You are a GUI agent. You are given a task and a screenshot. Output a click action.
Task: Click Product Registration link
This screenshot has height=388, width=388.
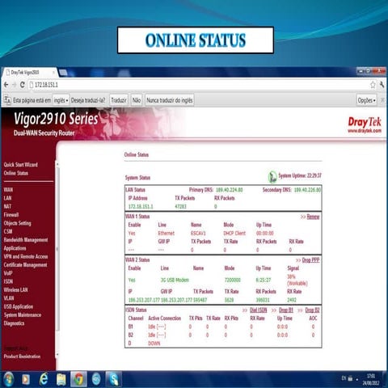tap(22, 356)
